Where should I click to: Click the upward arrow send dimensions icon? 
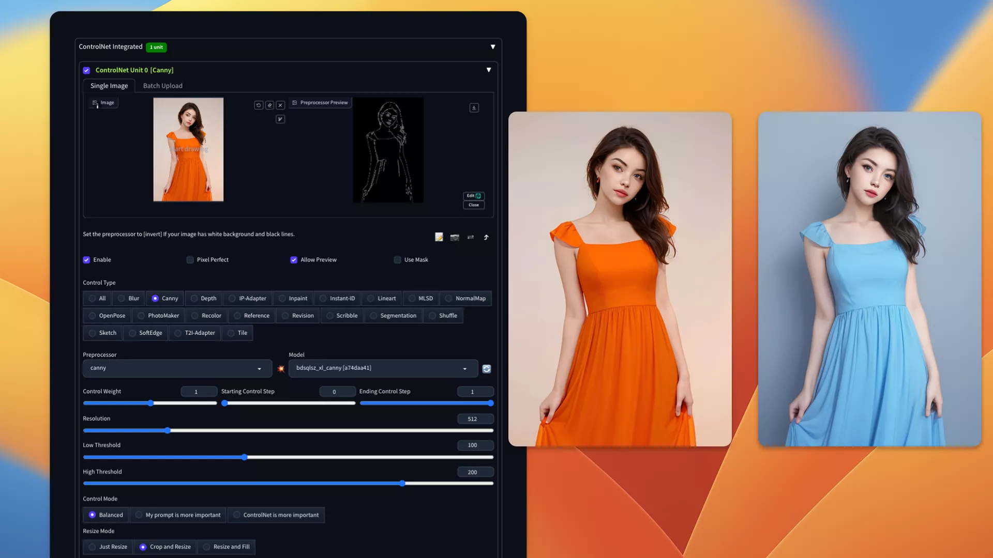click(486, 237)
